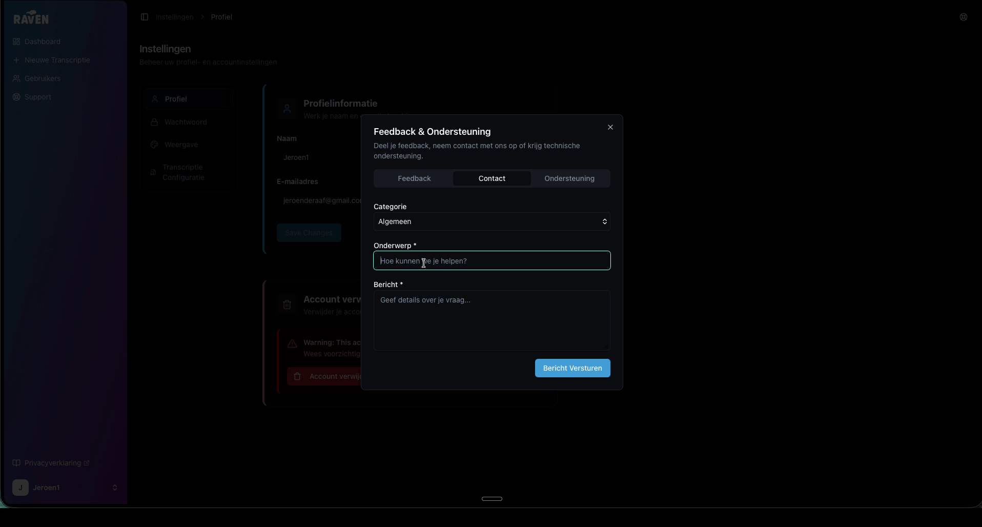Close the Feedback & Ondersteuning dialog
The image size is (982, 527).
coord(610,127)
